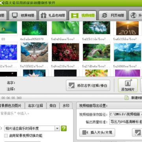Click the film strip icon on 视频相册
Image resolution: width=142 pixels, height=142 pixels.
(x=75, y=15)
